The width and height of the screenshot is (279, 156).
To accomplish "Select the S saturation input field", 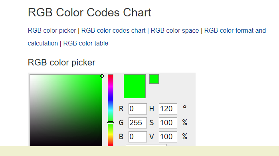I will click(168, 123).
